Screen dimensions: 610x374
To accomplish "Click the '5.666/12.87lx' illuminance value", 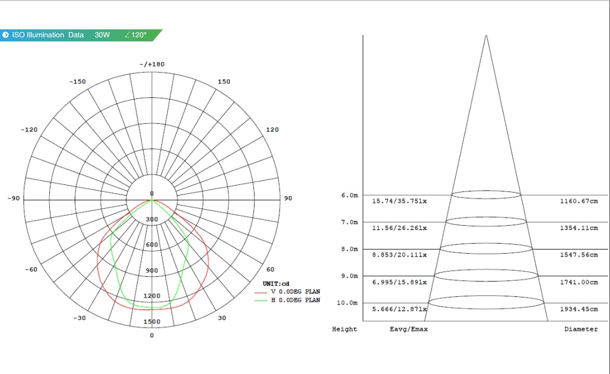I will click(399, 309).
